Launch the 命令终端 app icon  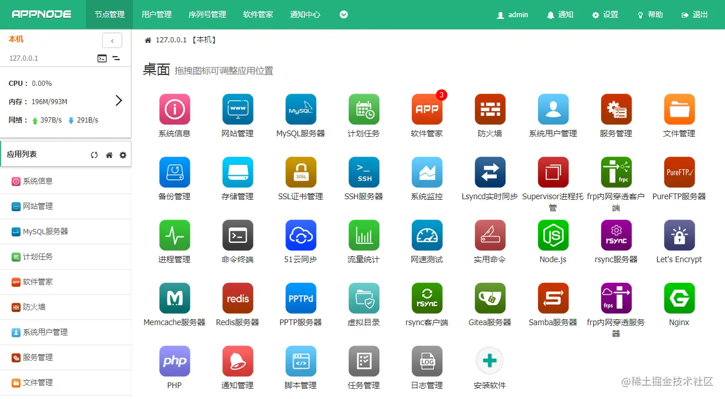[x=237, y=235]
